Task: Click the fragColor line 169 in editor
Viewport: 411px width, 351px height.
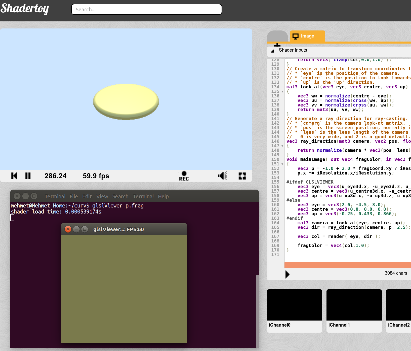Action: 333,245
